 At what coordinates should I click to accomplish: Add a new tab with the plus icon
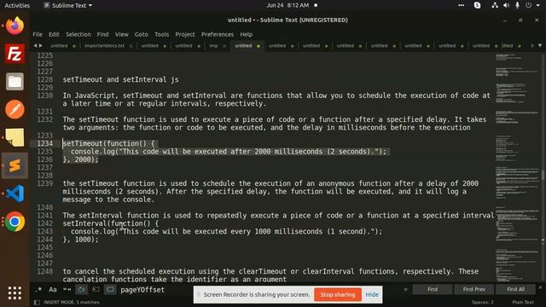tap(531, 45)
